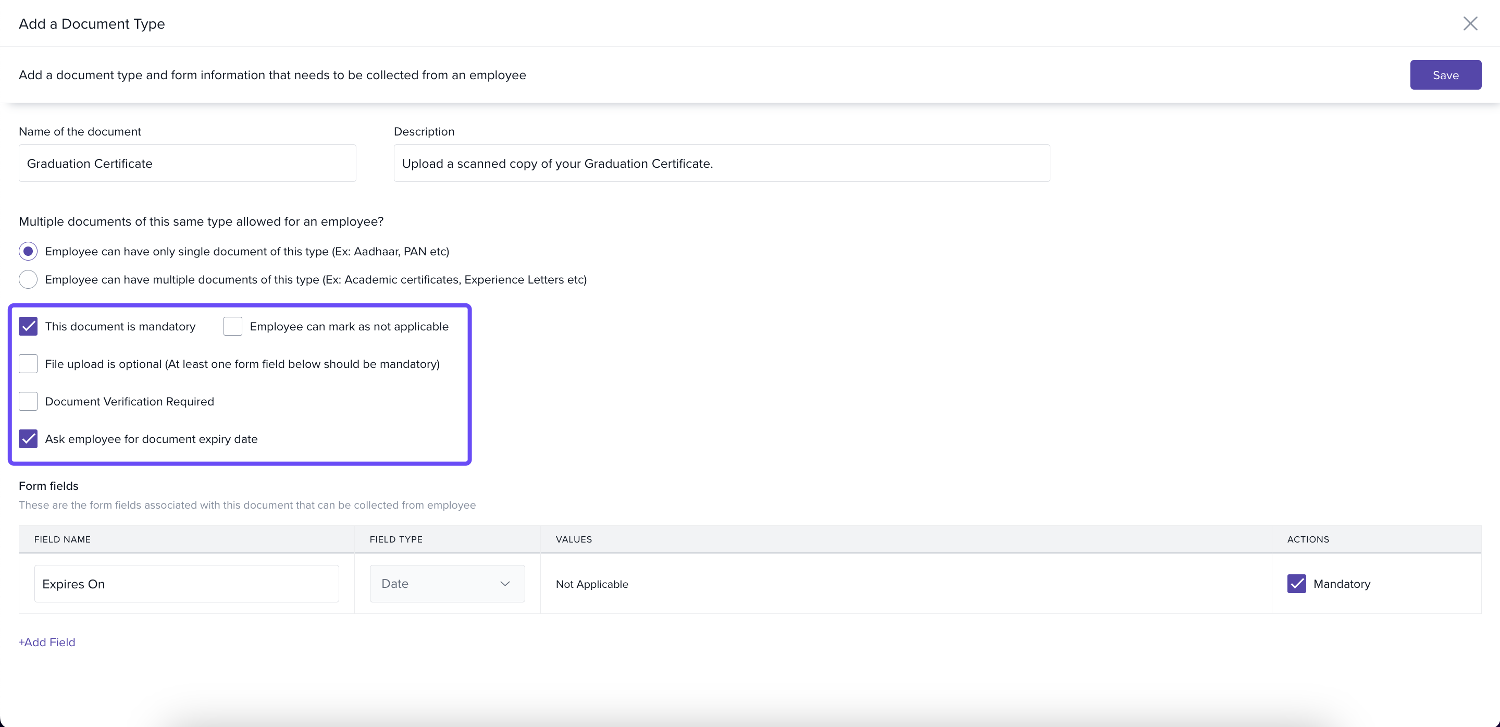Check File upload is optional checkbox

(28, 364)
